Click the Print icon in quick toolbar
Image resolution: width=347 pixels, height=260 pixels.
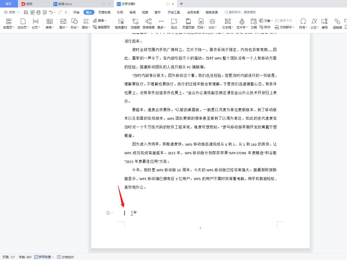pos(38,12)
